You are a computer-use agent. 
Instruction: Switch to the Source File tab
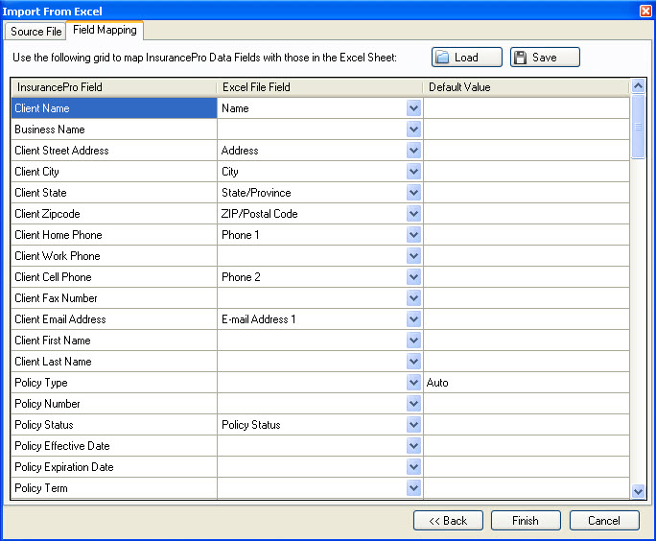36,32
